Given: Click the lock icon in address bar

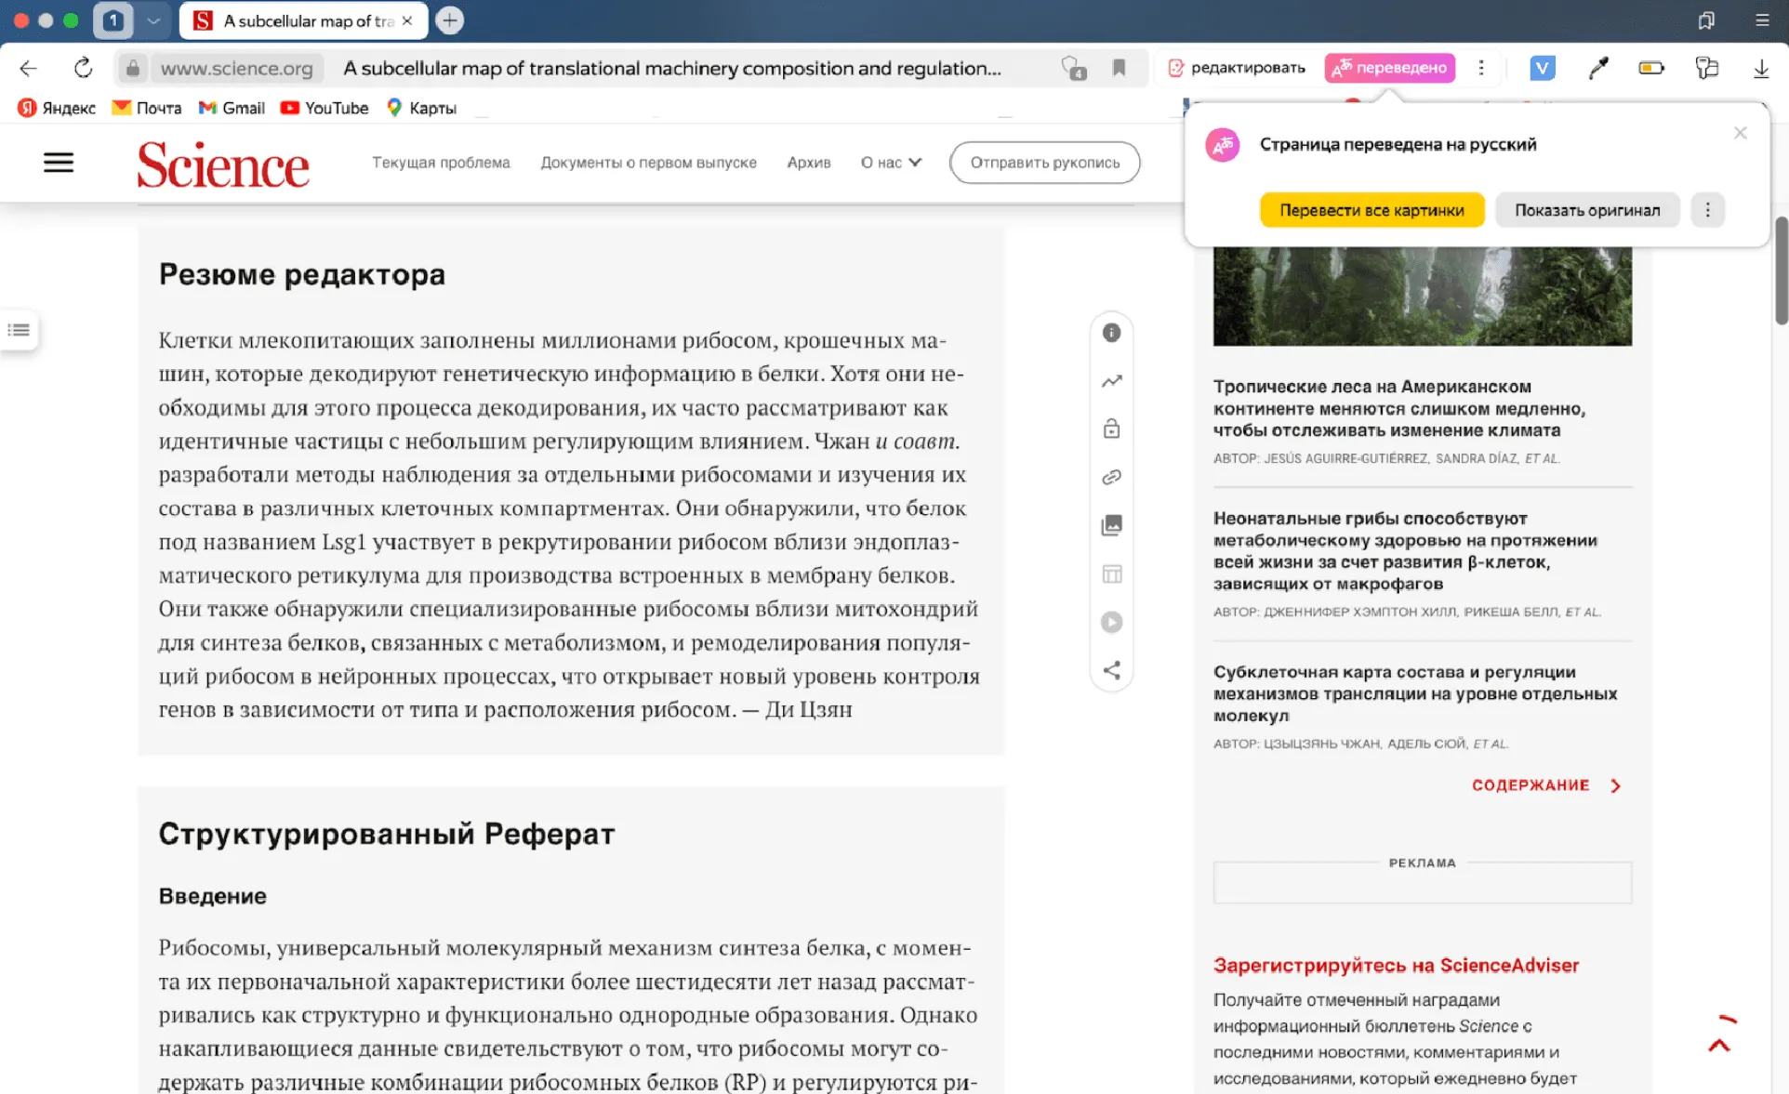Looking at the screenshot, I should 133,68.
